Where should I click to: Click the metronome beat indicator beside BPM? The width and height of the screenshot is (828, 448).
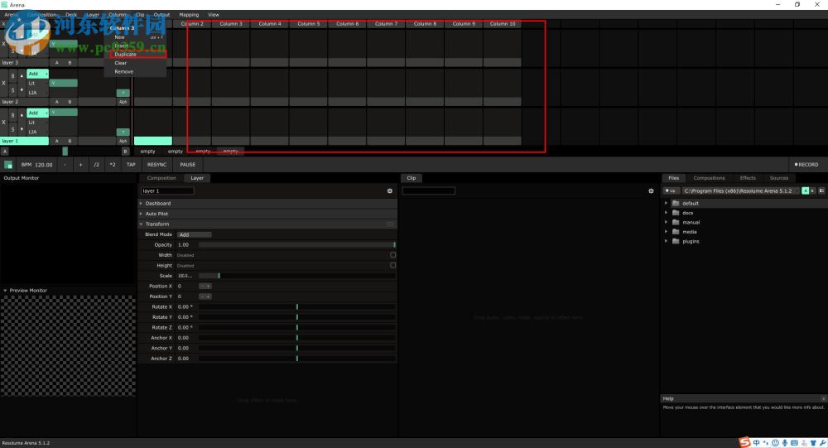pyautogui.click(x=8, y=165)
